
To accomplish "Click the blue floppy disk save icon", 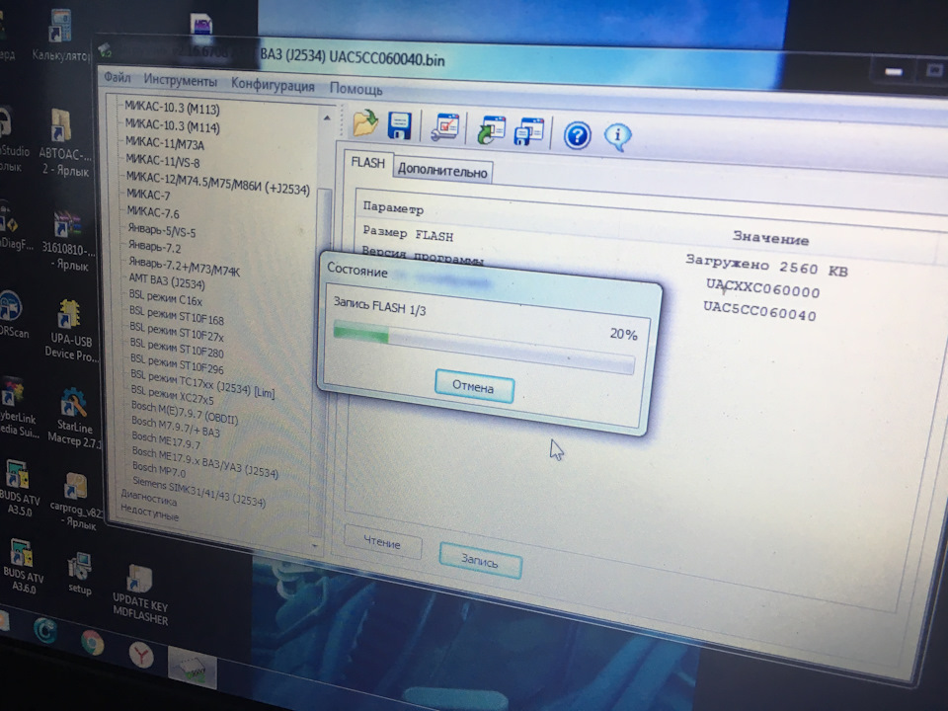I will [399, 124].
